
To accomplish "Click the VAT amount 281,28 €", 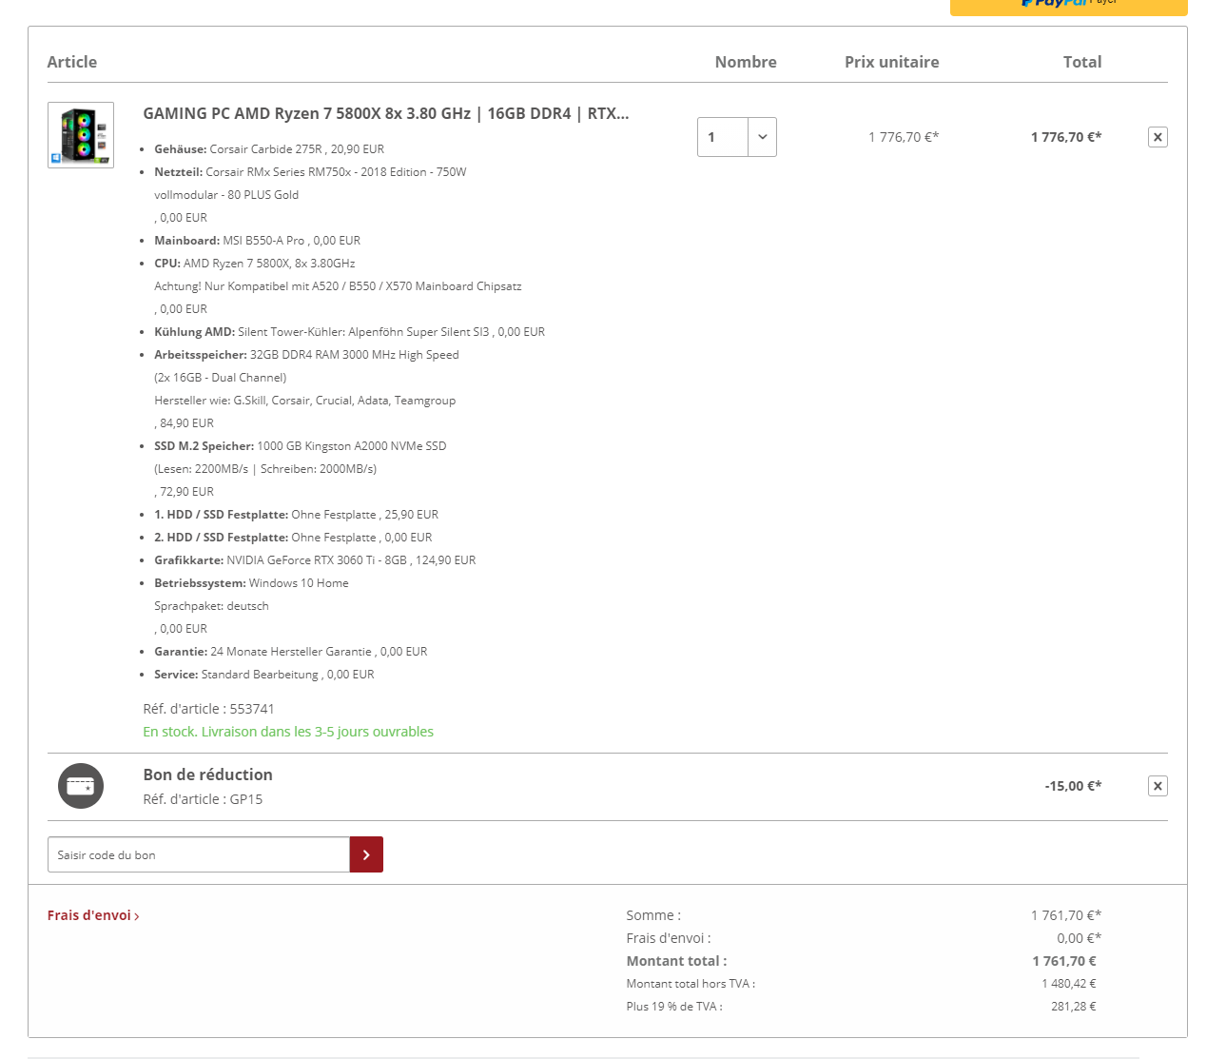I will tap(1074, 1007).
